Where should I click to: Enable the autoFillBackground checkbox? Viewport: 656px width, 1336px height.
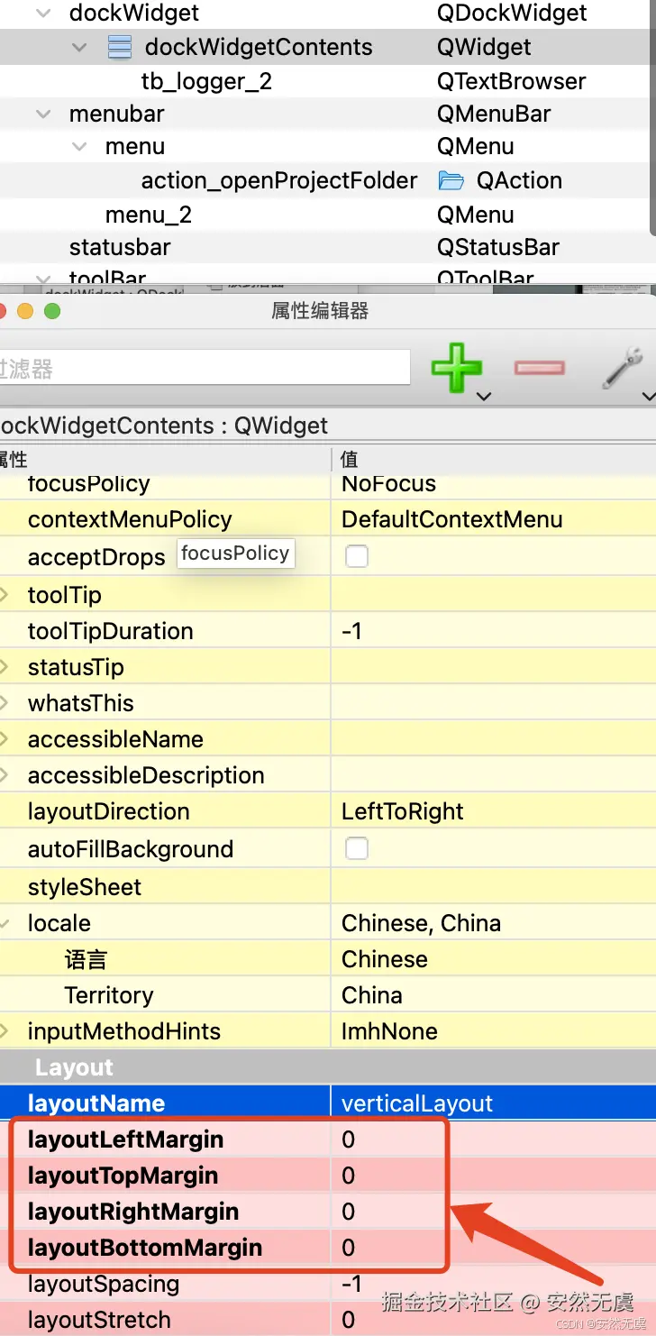[x=357, y=848]
